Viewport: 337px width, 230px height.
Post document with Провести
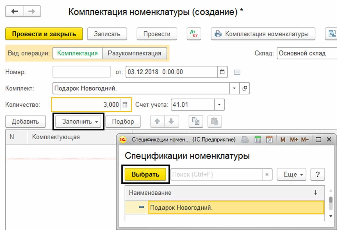point(157,34)
